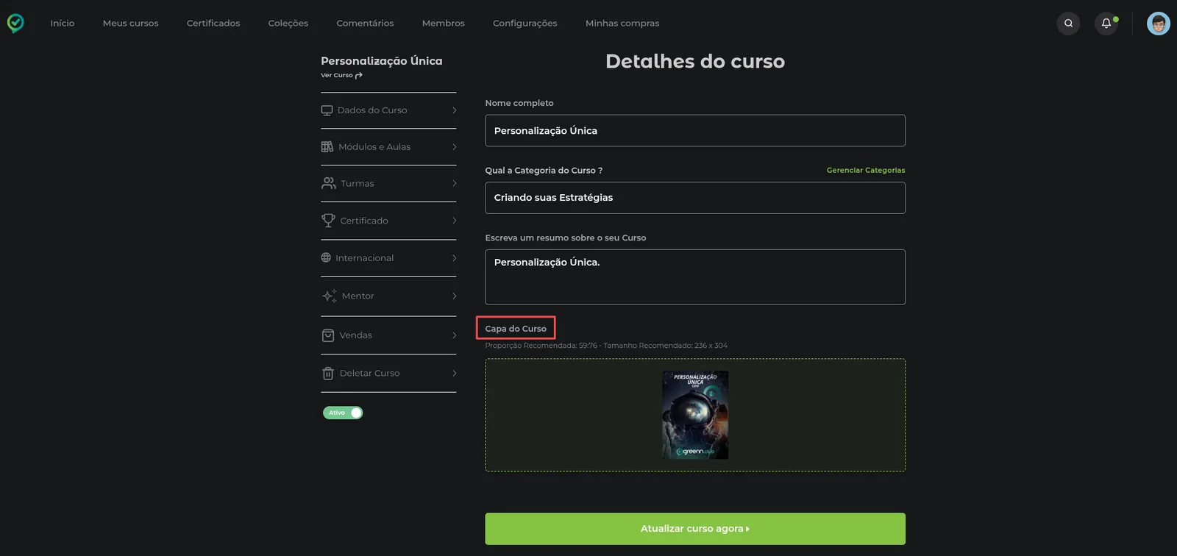Viewport: 1177px width, 556px height.
Task: Expand the Dados do Curso chevron
Action: (x=455, y=110)
